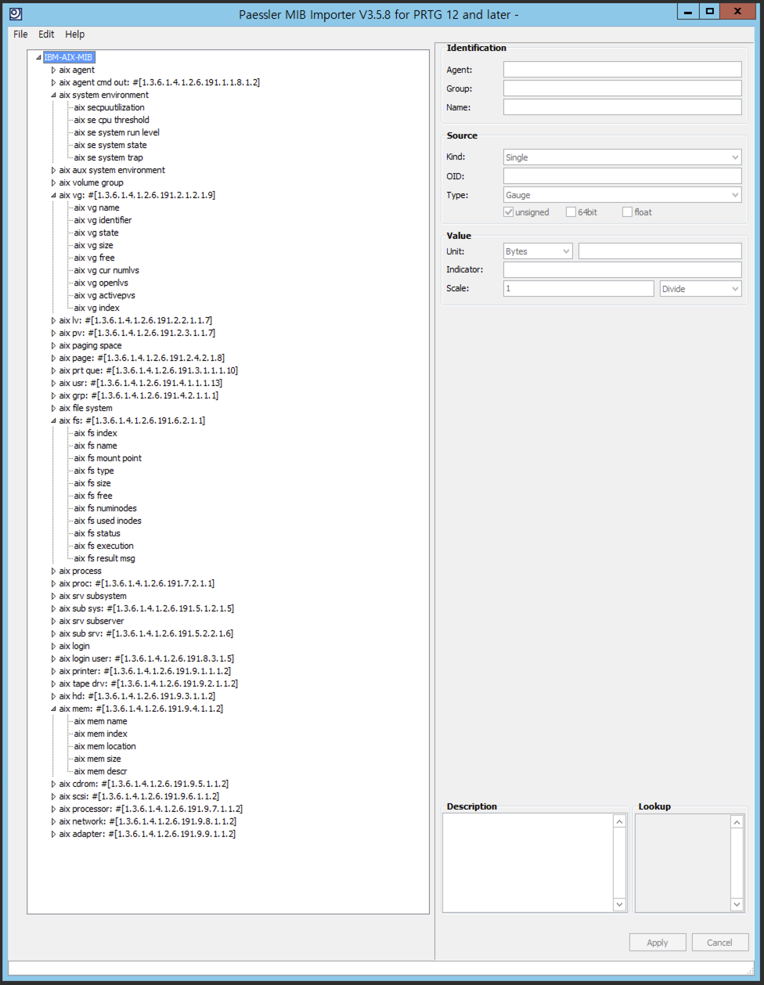Close the MIB Importer window
764x985 pixels.
coord(737,11)
